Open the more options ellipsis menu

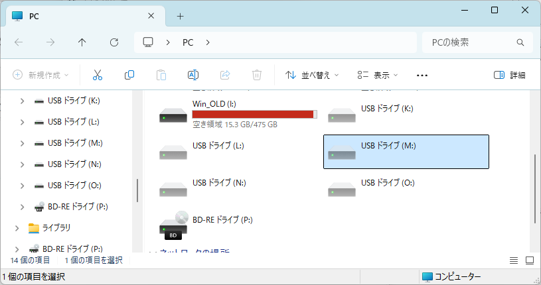tap(422, 75)
